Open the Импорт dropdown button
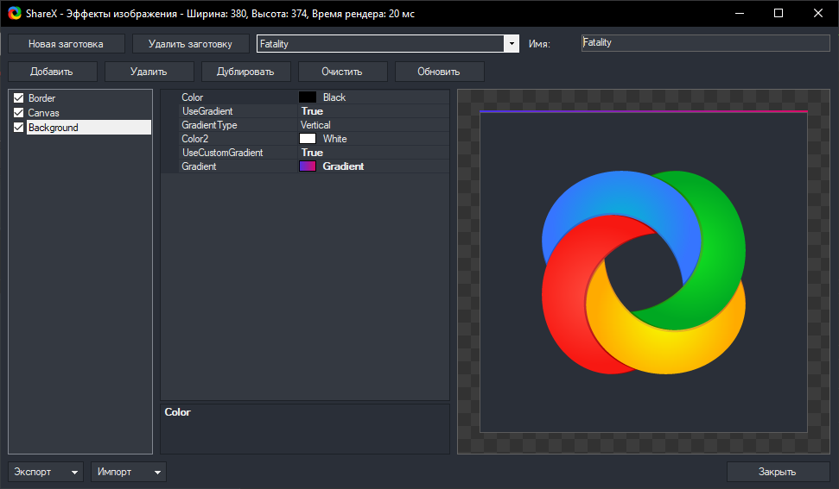 (129, 472)
